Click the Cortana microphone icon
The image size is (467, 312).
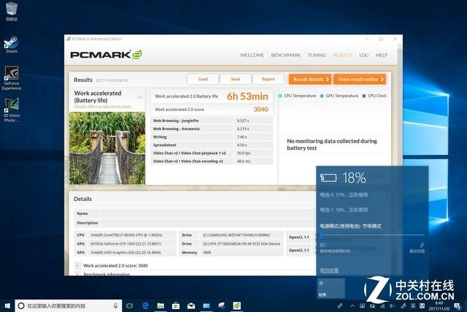pos(116,305)
